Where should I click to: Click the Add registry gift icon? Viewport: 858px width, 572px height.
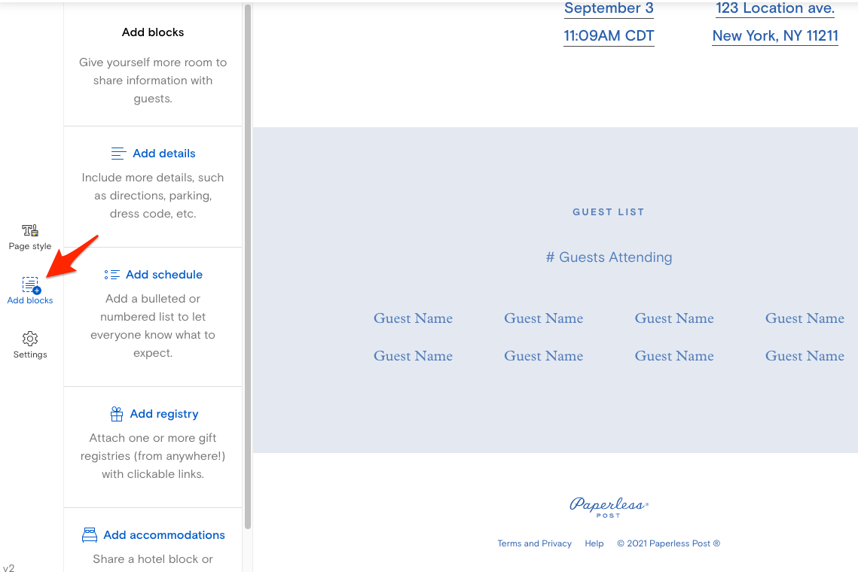pyautogui.click(x=116, y=414)
